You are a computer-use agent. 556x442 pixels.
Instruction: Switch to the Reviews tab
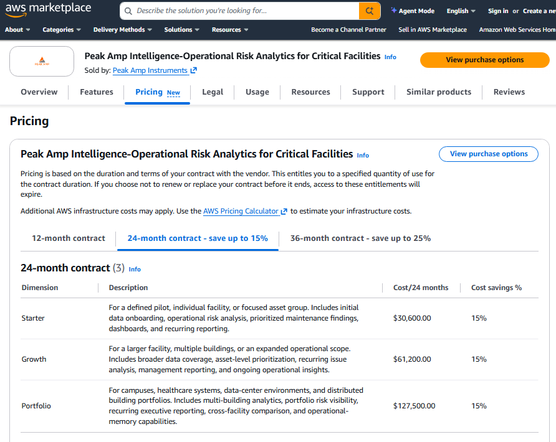pos(509,92)
